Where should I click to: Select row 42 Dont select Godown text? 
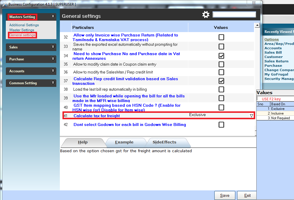pyautogui.click(x=130, y=124)
